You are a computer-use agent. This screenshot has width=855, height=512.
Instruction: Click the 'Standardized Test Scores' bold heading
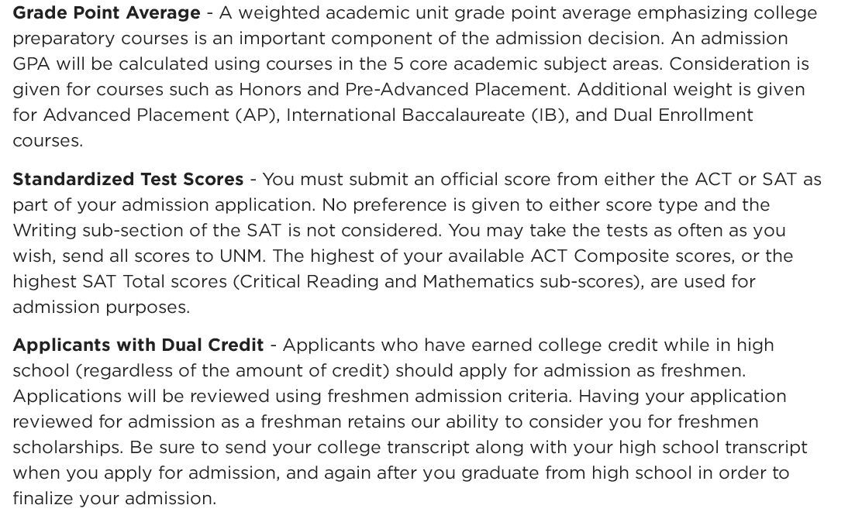[128, 180]
